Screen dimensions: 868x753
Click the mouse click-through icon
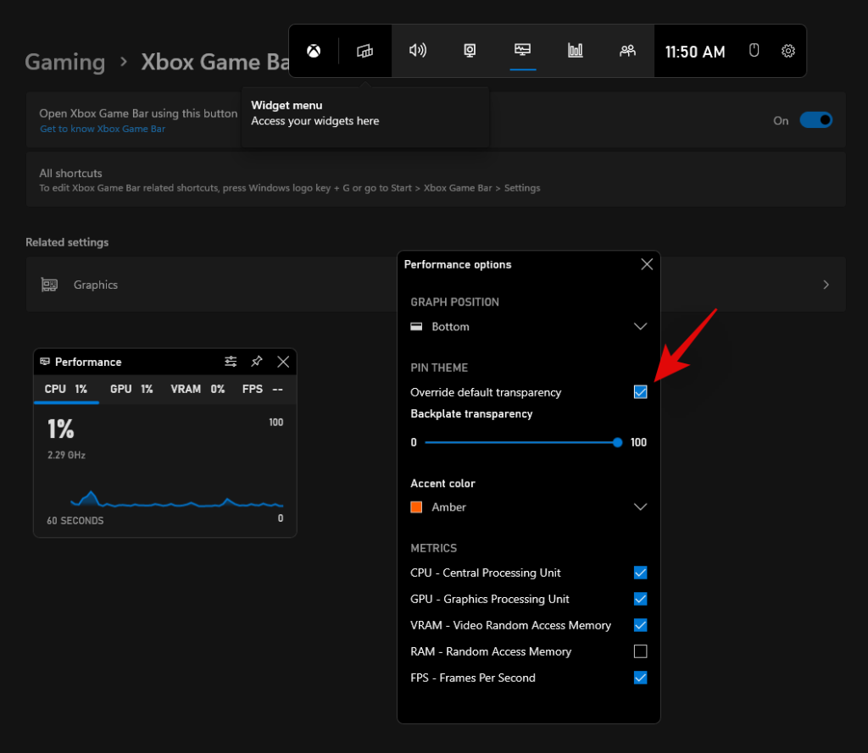(x=754, y=50)
